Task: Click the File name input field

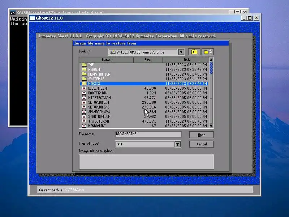Action: point(148,134)
